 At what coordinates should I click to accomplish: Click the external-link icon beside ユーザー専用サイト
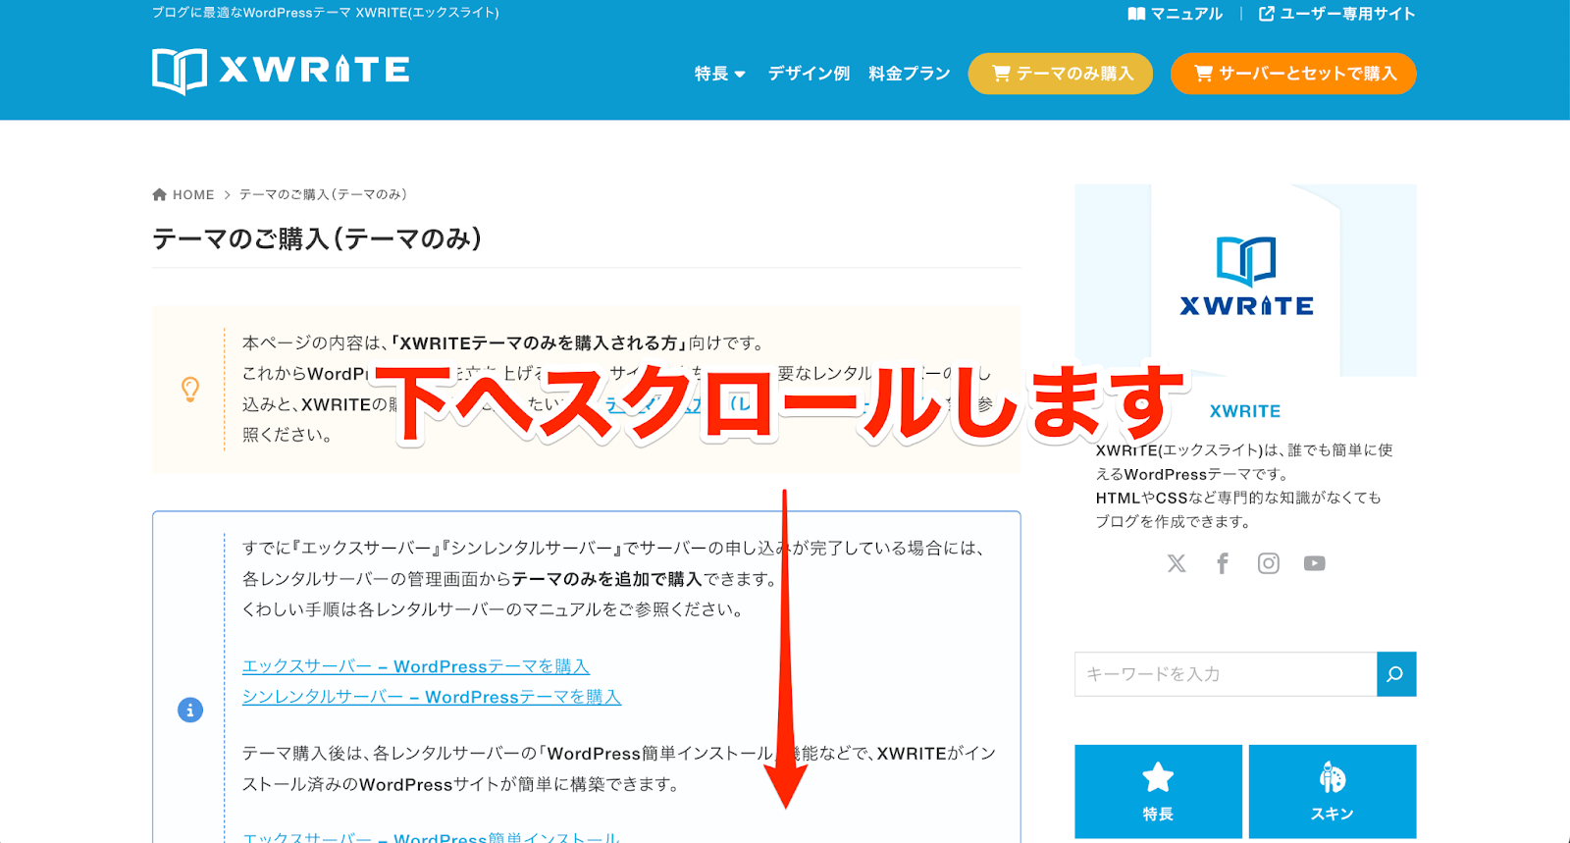point(1267,14)
